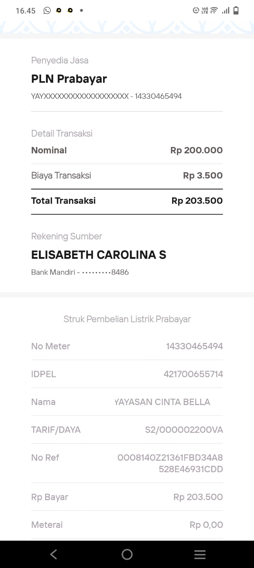Tap the cellular signal bars icon
Screen dimensions: 254x568
[225, 11]
